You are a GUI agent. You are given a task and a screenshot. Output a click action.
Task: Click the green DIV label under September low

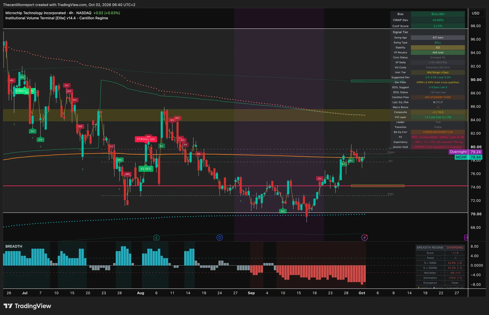point(283,211)
